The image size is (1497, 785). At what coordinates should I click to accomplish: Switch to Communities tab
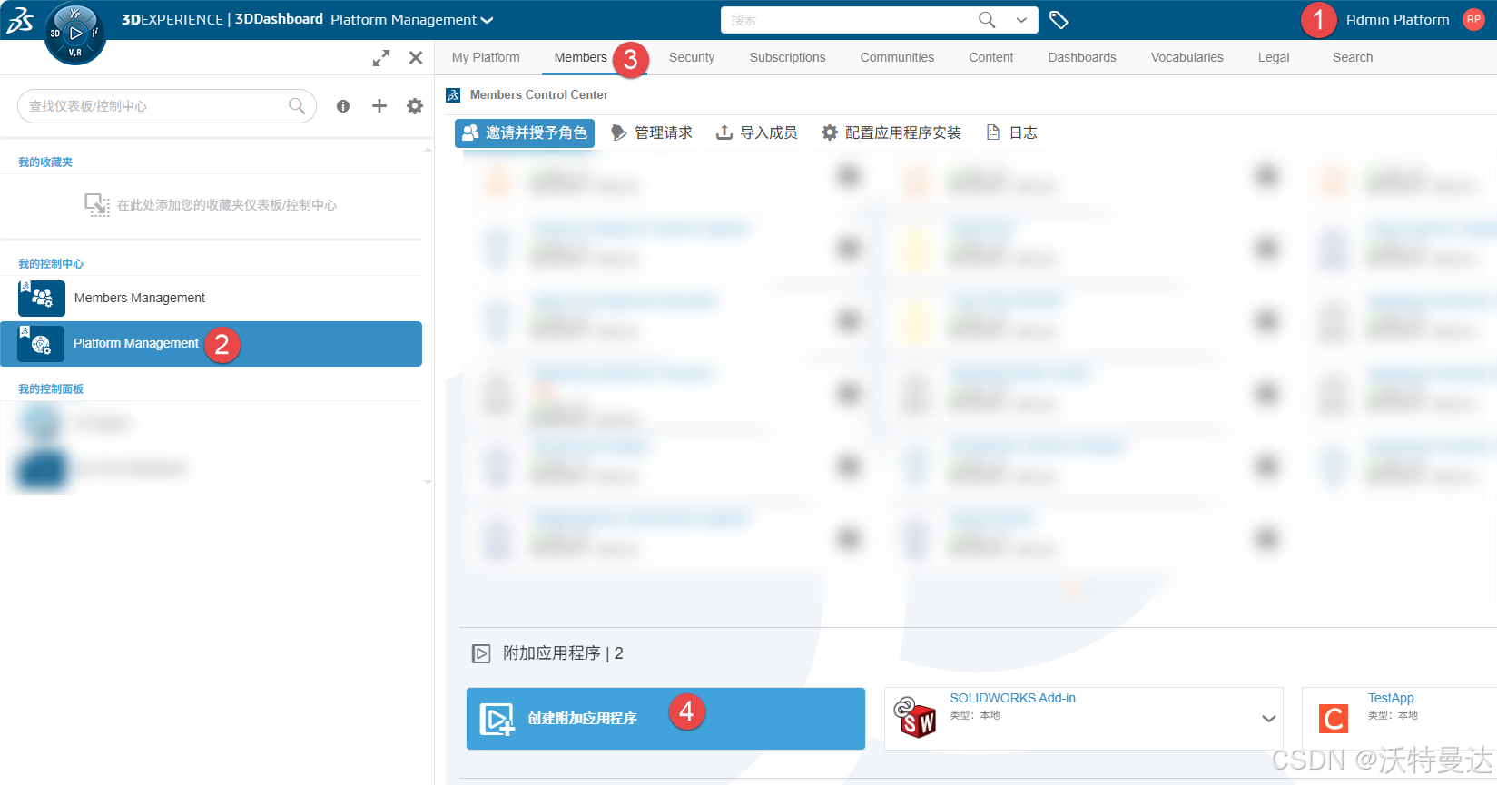pos(897,57)
